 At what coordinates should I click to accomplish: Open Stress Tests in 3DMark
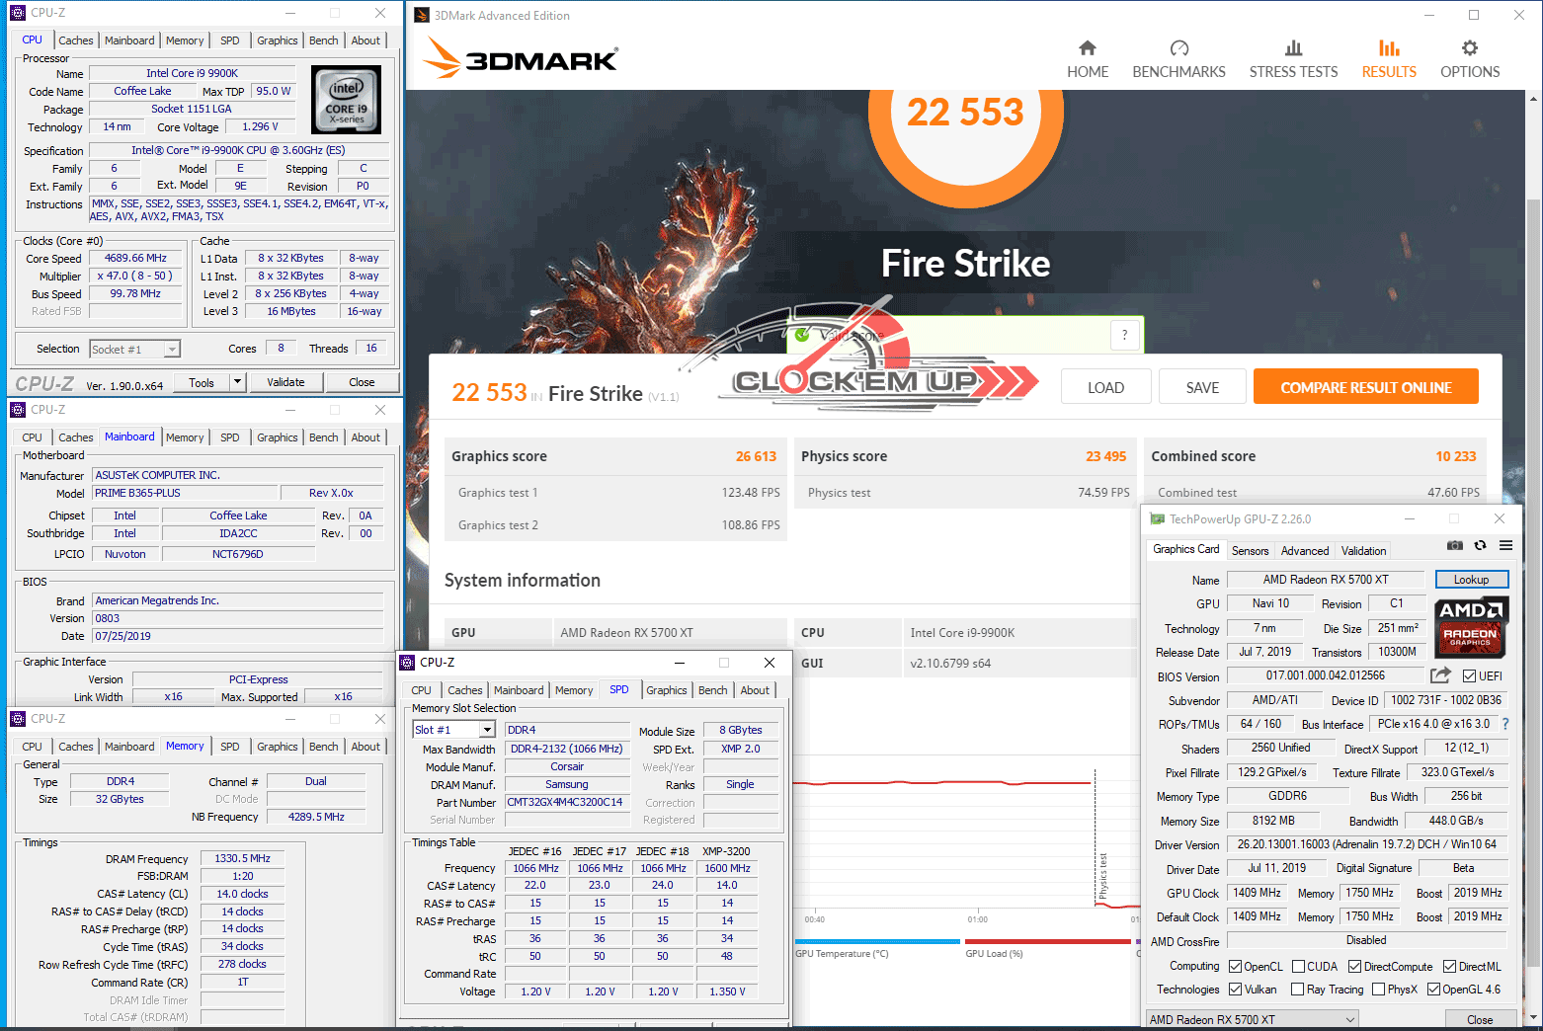point(1293,59)
